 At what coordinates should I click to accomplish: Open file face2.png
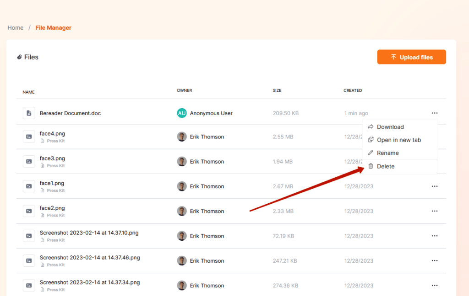52,208
